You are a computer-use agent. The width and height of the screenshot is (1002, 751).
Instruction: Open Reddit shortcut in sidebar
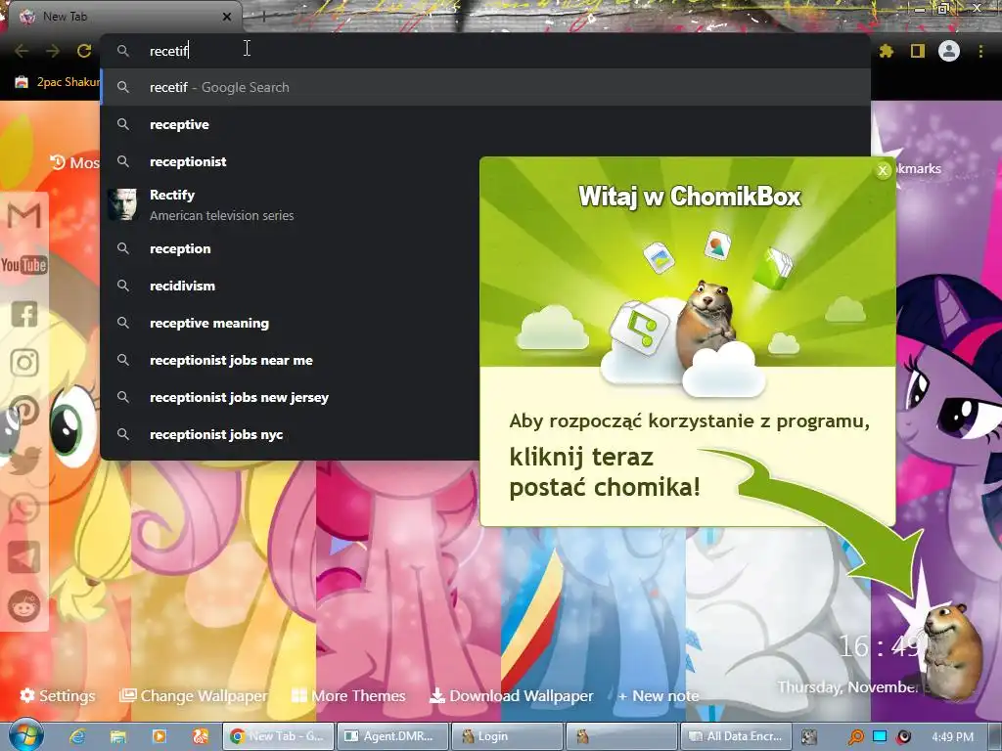coord(24,606)
